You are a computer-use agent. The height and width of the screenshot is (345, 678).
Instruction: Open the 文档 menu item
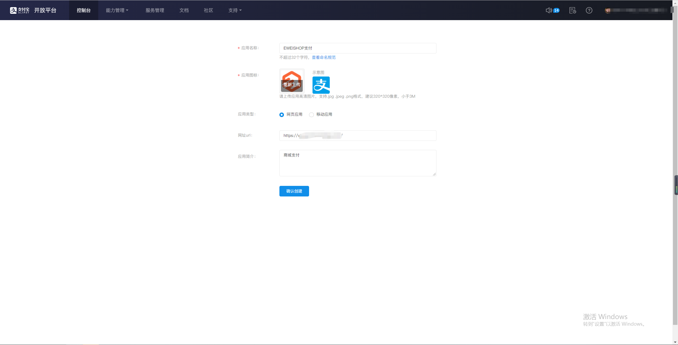tap(184, 10)
